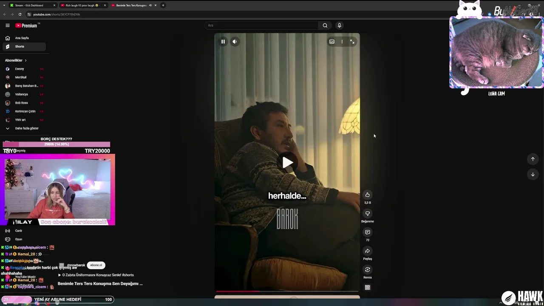Click the search magnifier button
544x306 pixels.
pos(325,25)
